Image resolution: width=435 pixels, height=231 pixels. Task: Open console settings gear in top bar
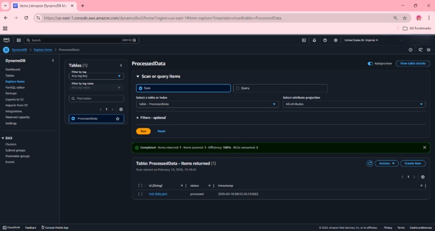coord(335,40)
